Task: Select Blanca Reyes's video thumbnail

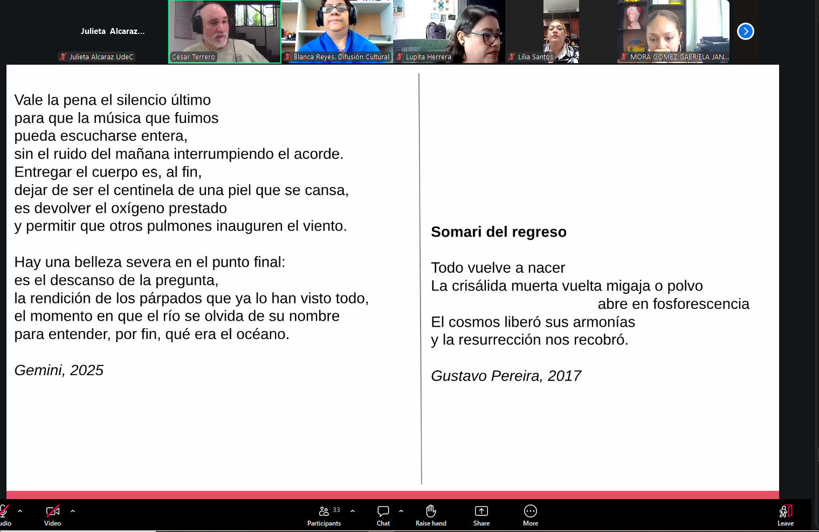Action: coord(337,31)
